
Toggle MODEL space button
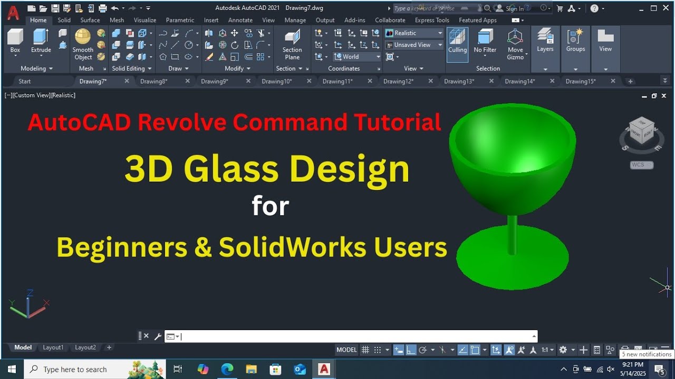(x=346, y=350)
